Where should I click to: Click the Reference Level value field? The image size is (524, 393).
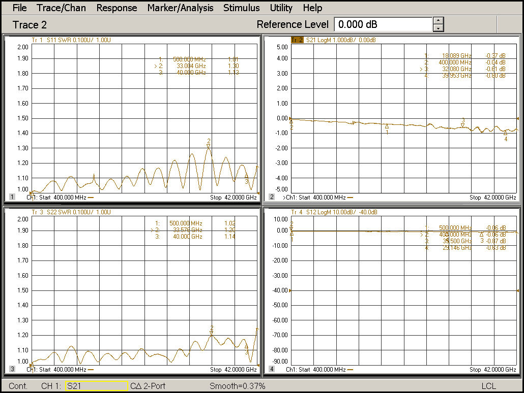pos(384,24)
